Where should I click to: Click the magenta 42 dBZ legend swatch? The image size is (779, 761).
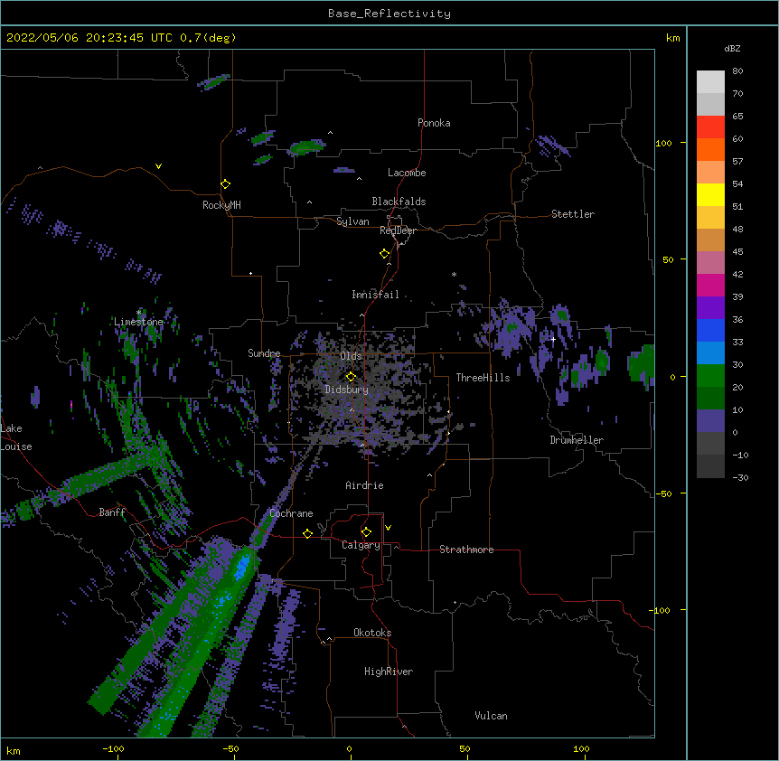click(x=710, y=285)
